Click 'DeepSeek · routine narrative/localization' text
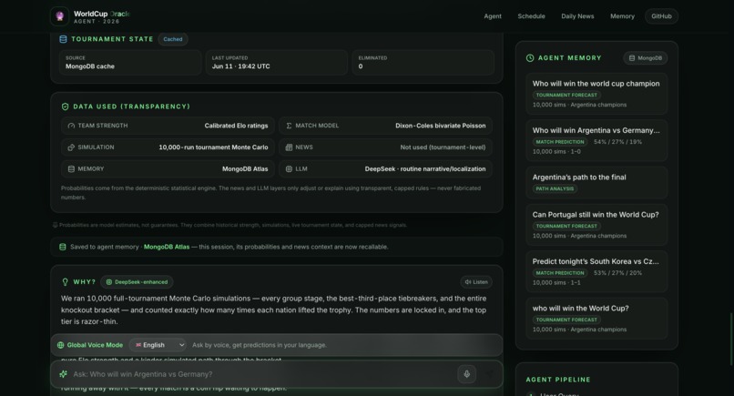734x396 pixels. point(425,169)
